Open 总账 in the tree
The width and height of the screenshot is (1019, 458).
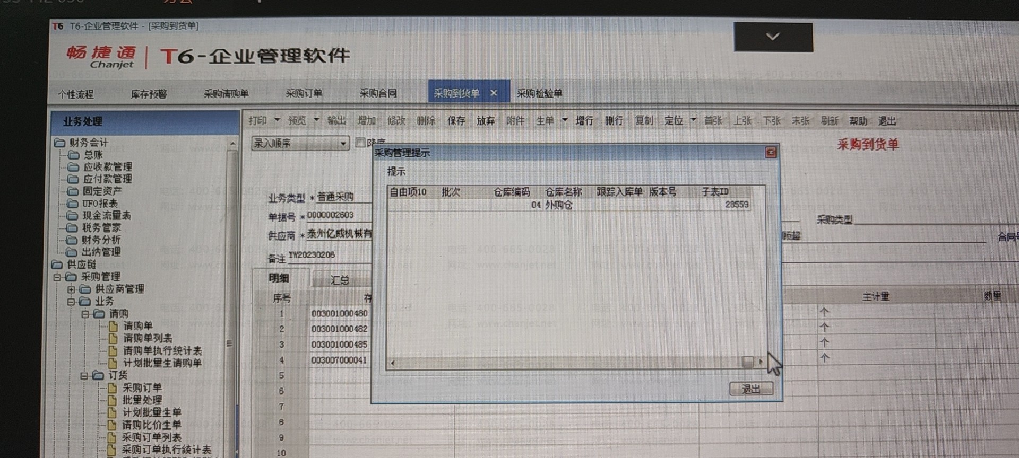pyautogui.click(x=93, y=155)
